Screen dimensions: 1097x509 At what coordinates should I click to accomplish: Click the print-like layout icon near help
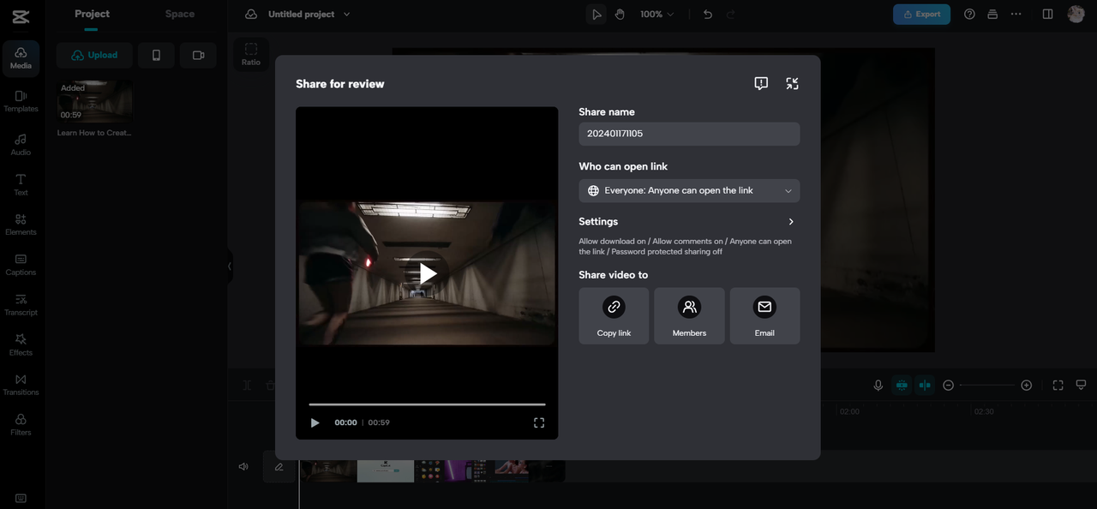pos(992,14)
